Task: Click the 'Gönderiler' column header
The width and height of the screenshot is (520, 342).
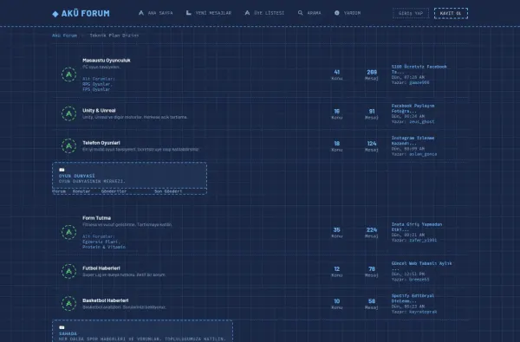Action: (x=114, y=191)
